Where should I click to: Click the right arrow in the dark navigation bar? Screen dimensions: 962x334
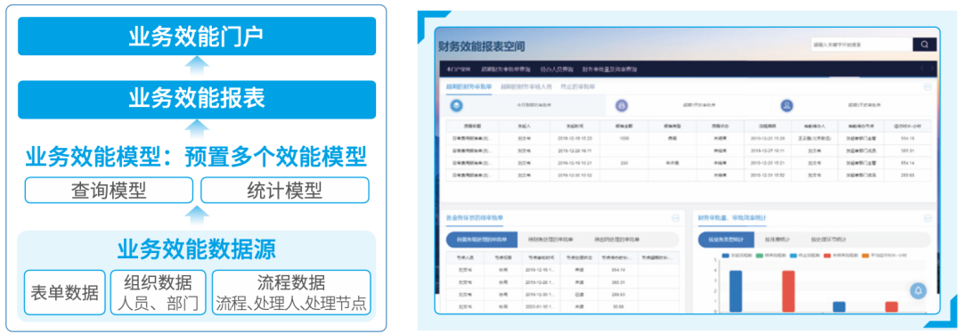click(x=933, y=69)
